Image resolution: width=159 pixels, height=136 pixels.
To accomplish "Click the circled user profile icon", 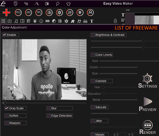I will 90,12.
